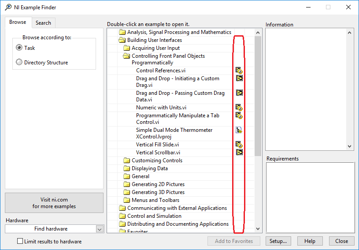Screen dimensions: 359x250
Task: Click the Close button at bottom right
Action: (341, 241)
